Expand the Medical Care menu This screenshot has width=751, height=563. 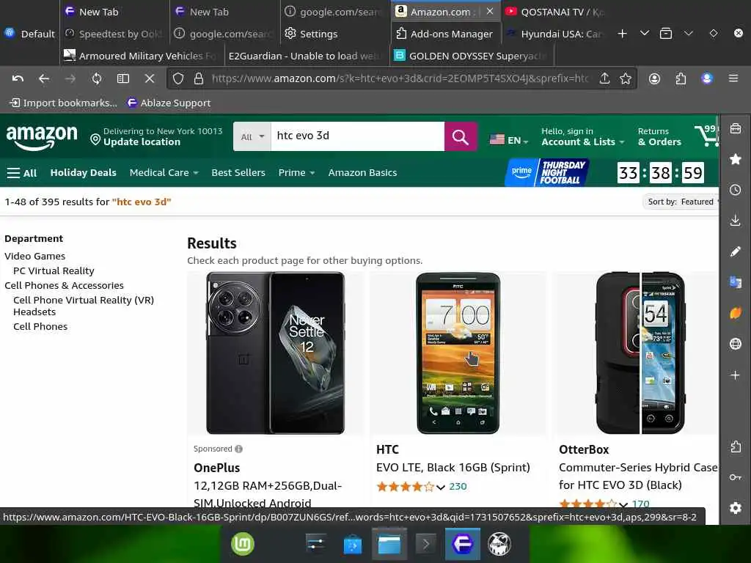tap(164, 172)
